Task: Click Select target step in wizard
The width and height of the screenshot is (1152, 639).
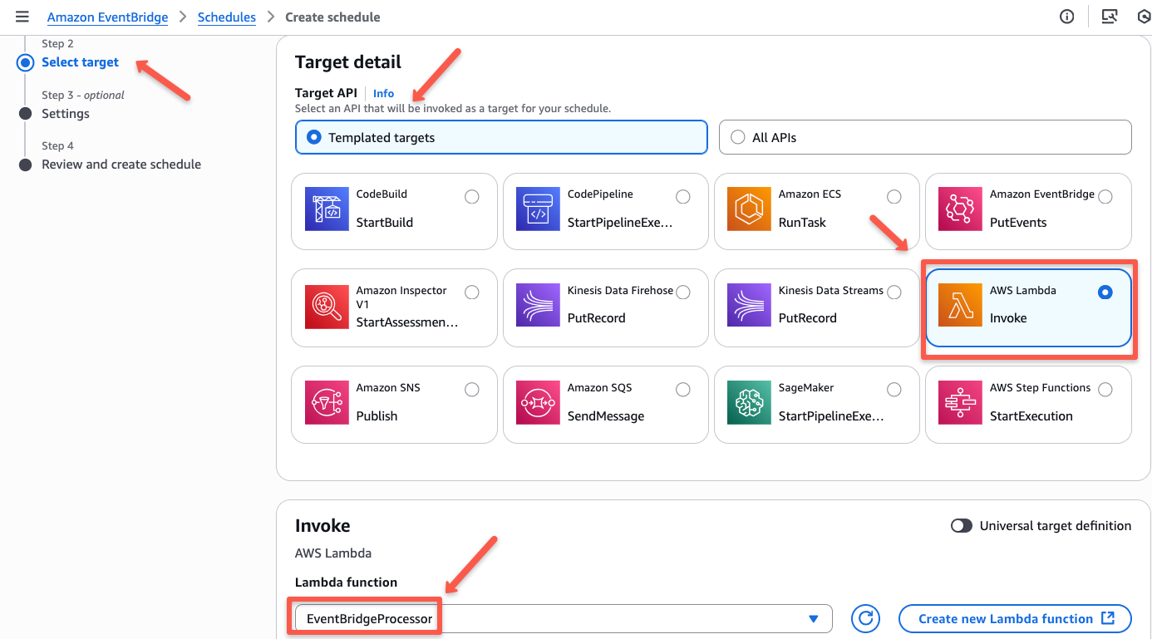Action: [x=81, y=62]
